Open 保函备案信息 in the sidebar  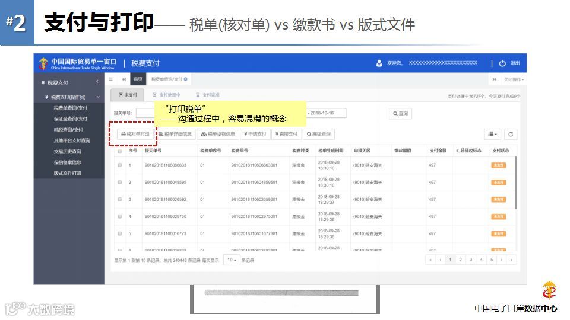(x=68, y=162)
